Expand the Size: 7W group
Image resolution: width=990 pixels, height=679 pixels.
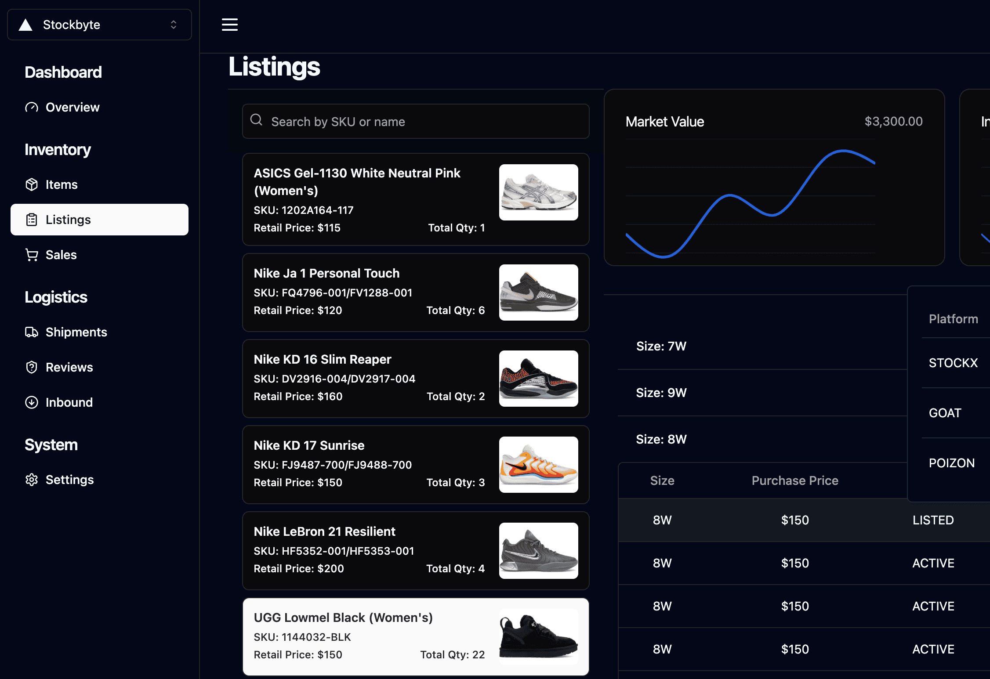pyautogui.click(x=661, y=346)
